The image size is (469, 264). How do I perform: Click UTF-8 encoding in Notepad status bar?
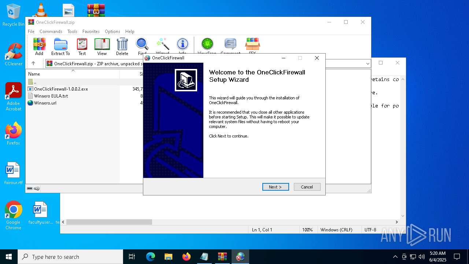[370, 230]
